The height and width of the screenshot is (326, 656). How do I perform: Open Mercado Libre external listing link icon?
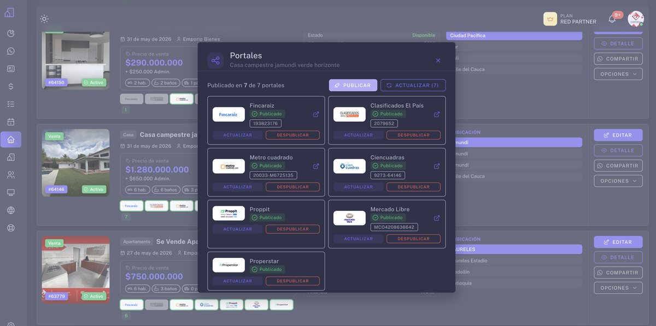click(x=437, y=218)
